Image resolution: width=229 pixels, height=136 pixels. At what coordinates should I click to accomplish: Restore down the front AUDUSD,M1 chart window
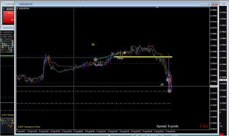click(x=208, y=4)
